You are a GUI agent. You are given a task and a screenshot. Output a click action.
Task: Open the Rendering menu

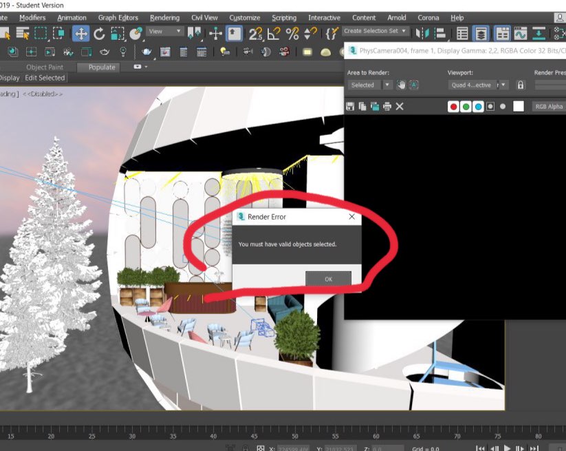(x=164, y=18)
